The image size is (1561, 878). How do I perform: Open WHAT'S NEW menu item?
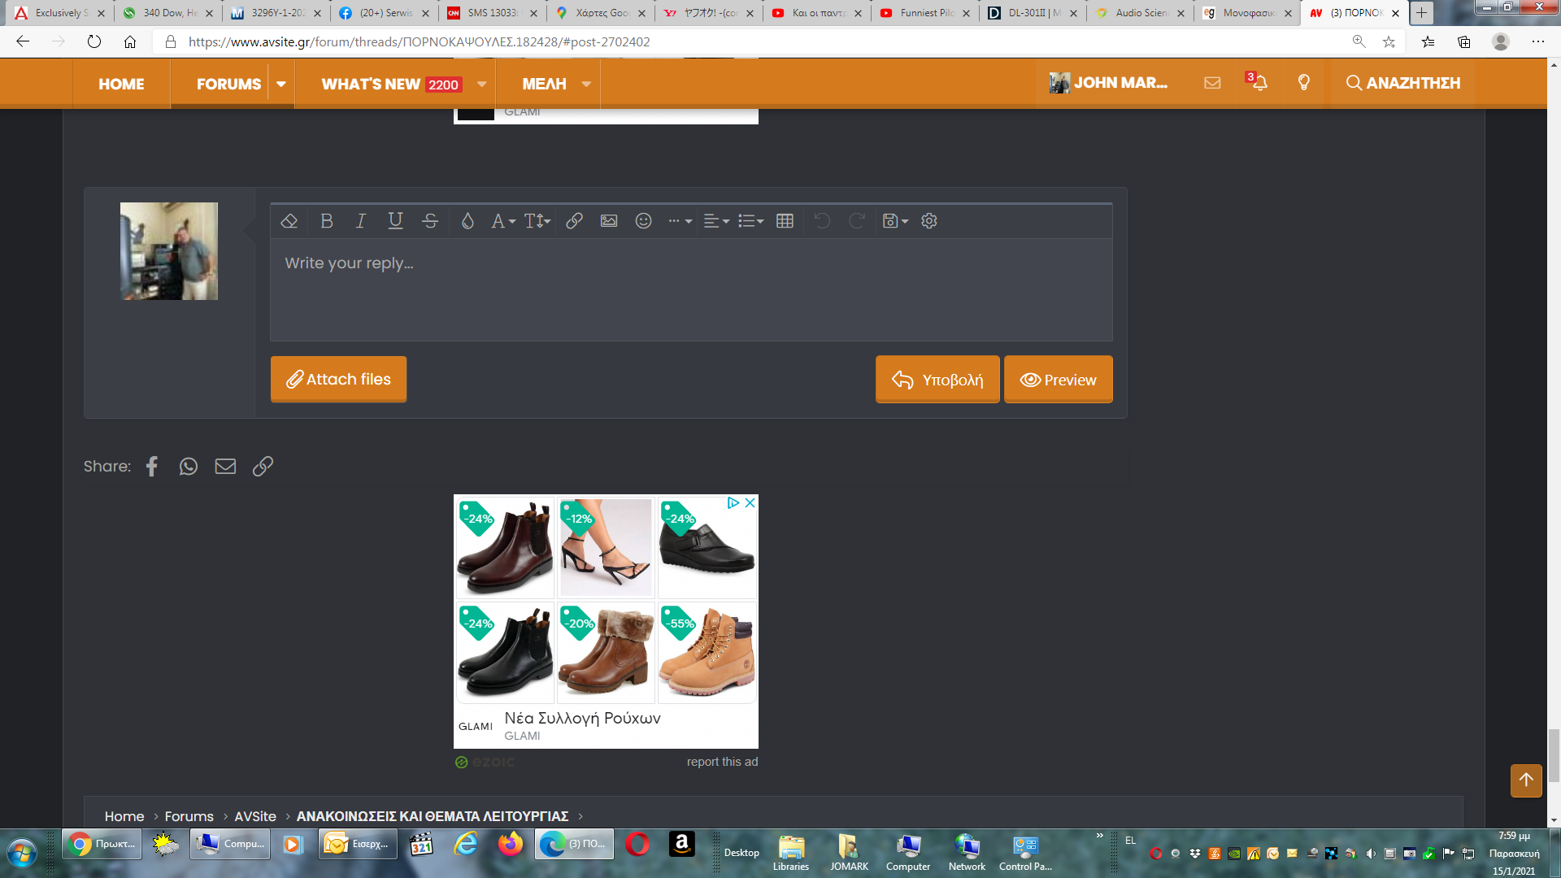point(372,84)
